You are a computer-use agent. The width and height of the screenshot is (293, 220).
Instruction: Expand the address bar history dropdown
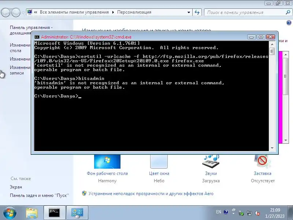coord(189,12)
